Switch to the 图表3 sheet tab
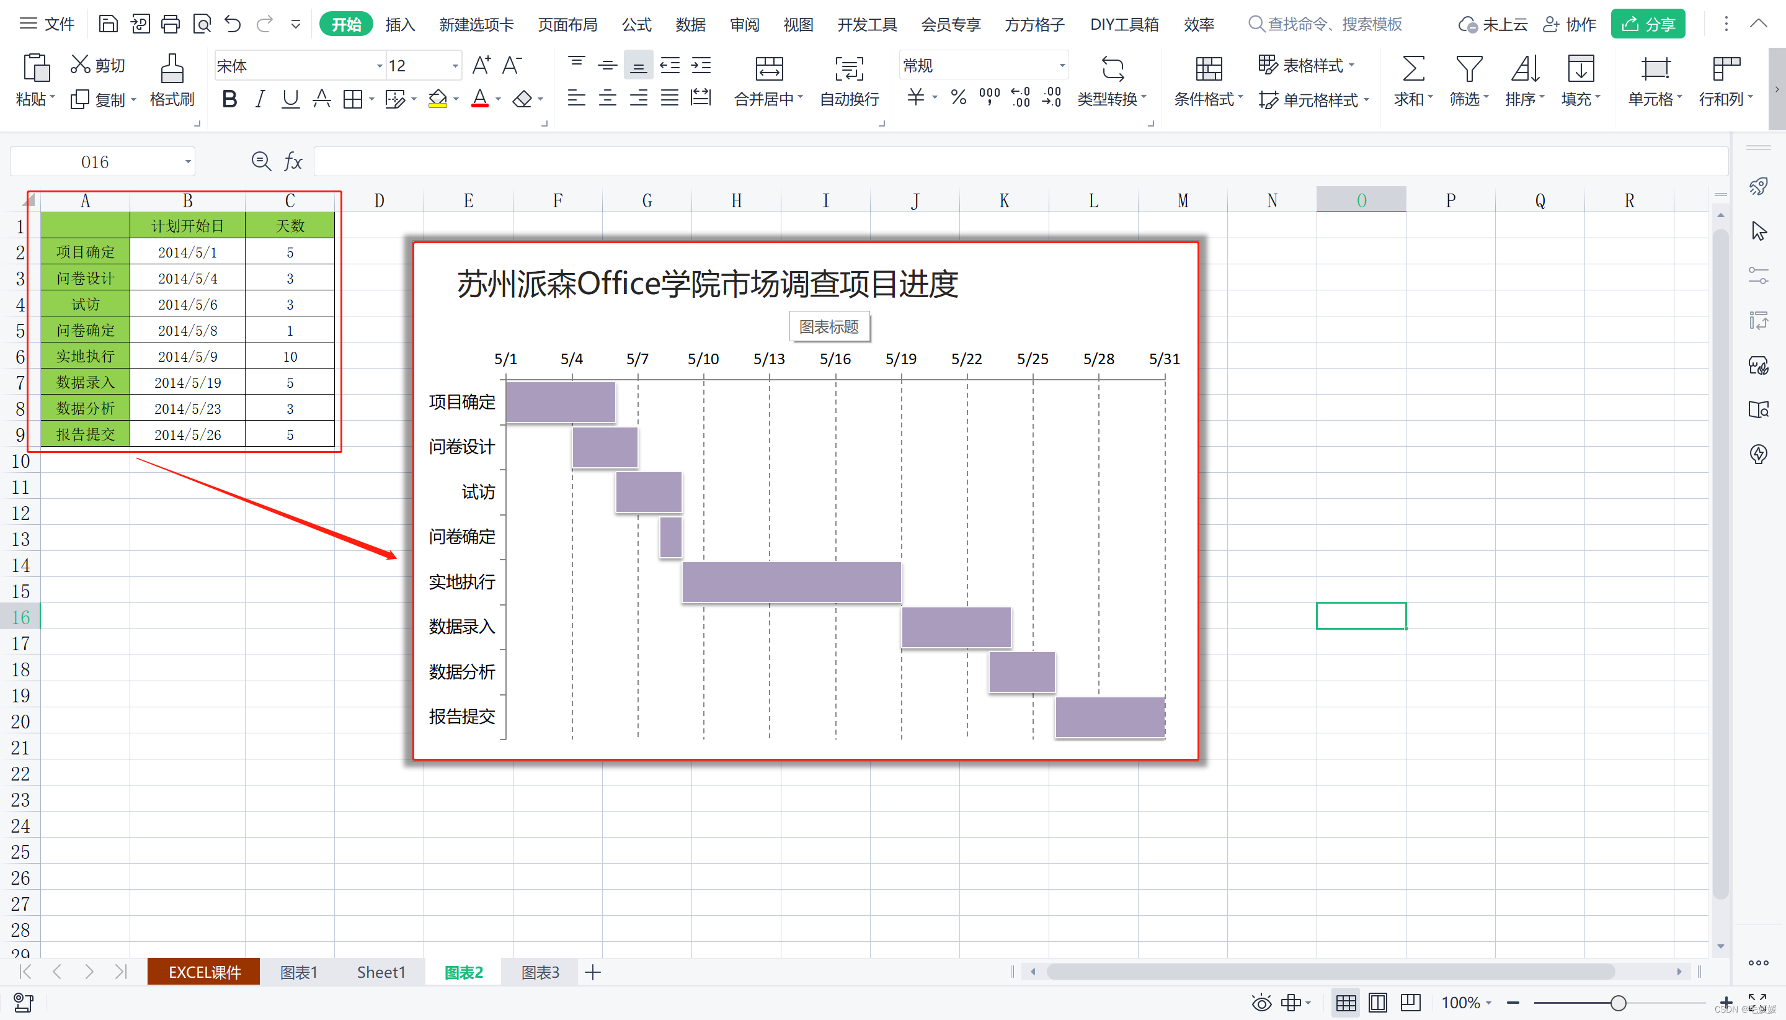Screen dimensions: 1786x1020 (540, 972)
